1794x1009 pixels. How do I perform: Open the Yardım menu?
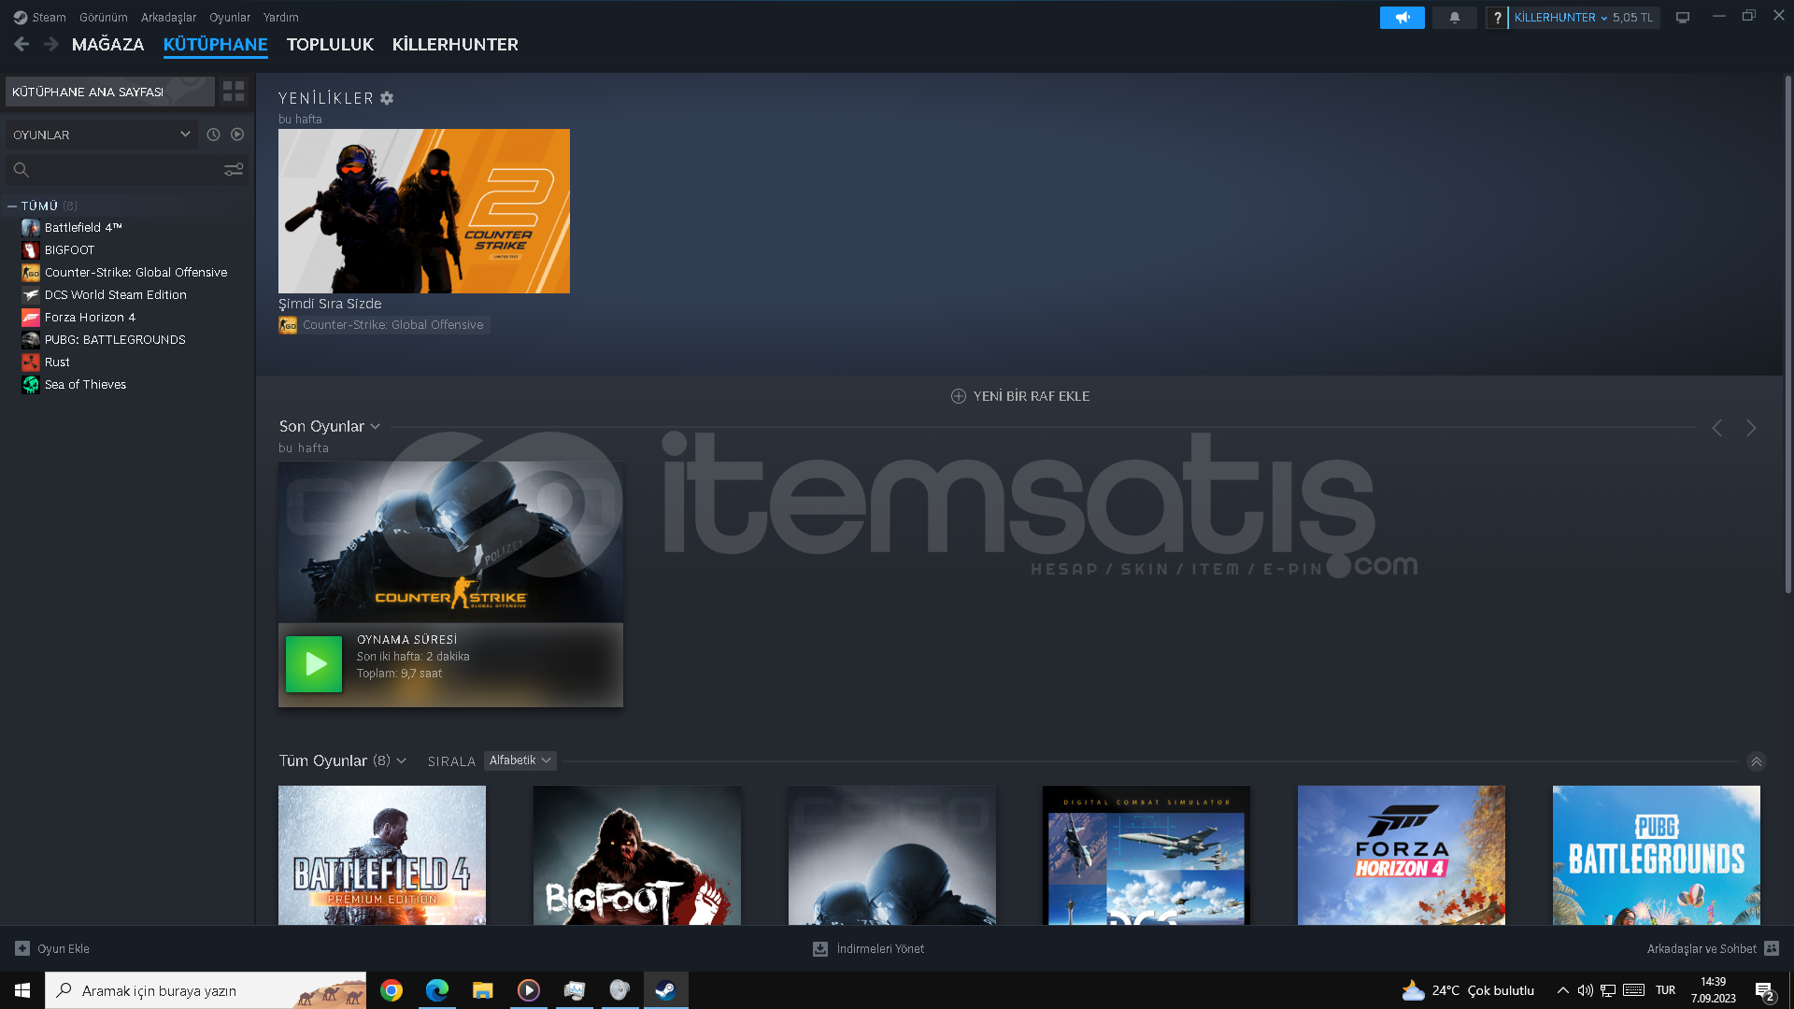pos(280,17)
